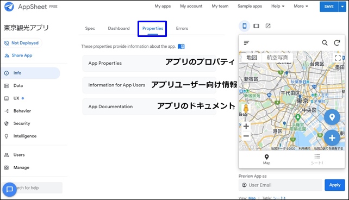Viewport: 349px width, 200px height.
Task: Open Sample apps page
Action: [250, 6]
